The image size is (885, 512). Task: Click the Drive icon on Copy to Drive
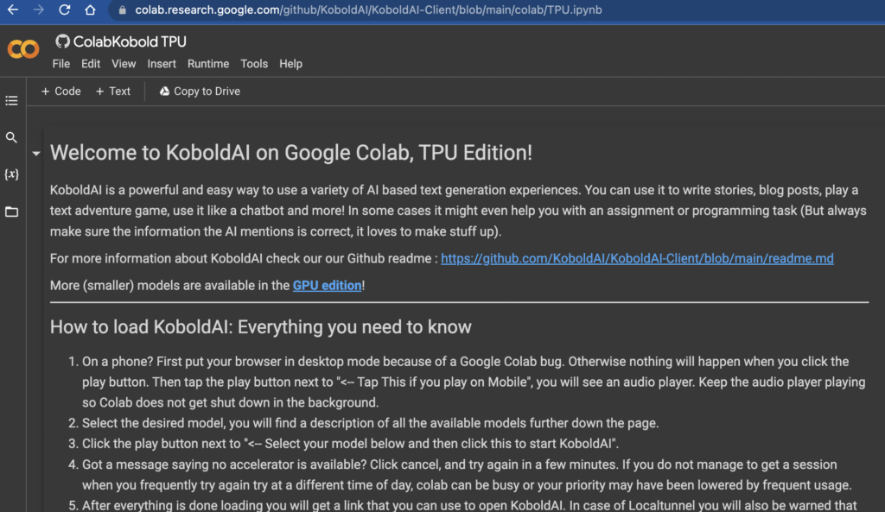163,91
